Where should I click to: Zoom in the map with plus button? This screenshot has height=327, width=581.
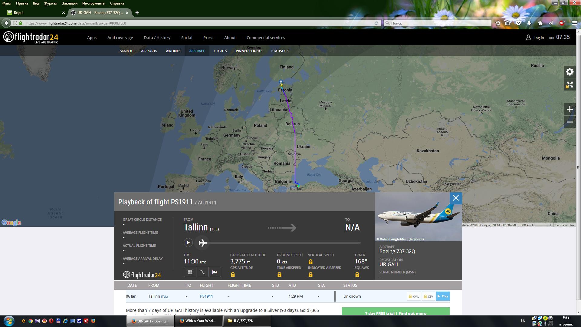(x=570, y=109)
